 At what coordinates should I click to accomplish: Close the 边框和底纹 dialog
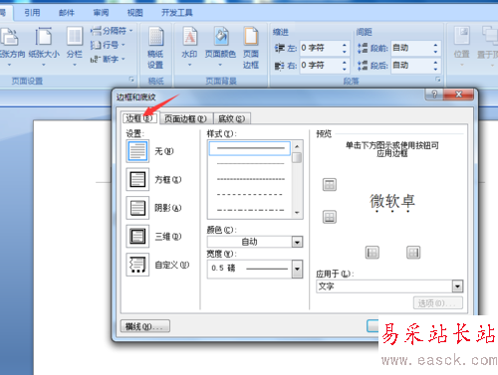tap(458, 94)
